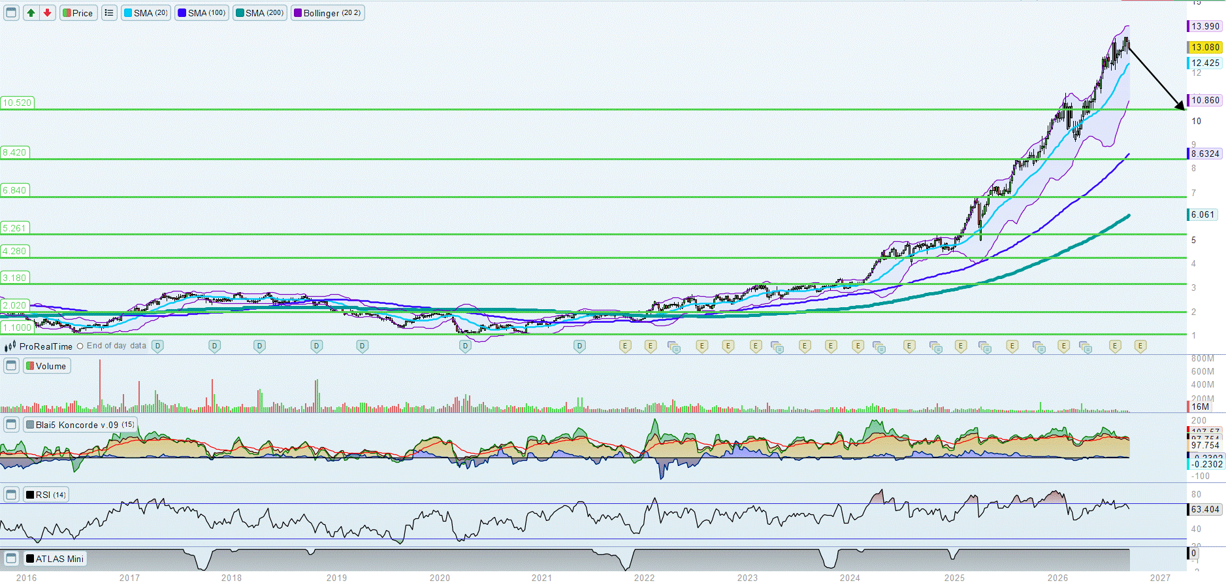Image resolution: width=1226 pixels, height=583 pixels.
Task: Select the End of day data radio indicator
Action: 80,346
